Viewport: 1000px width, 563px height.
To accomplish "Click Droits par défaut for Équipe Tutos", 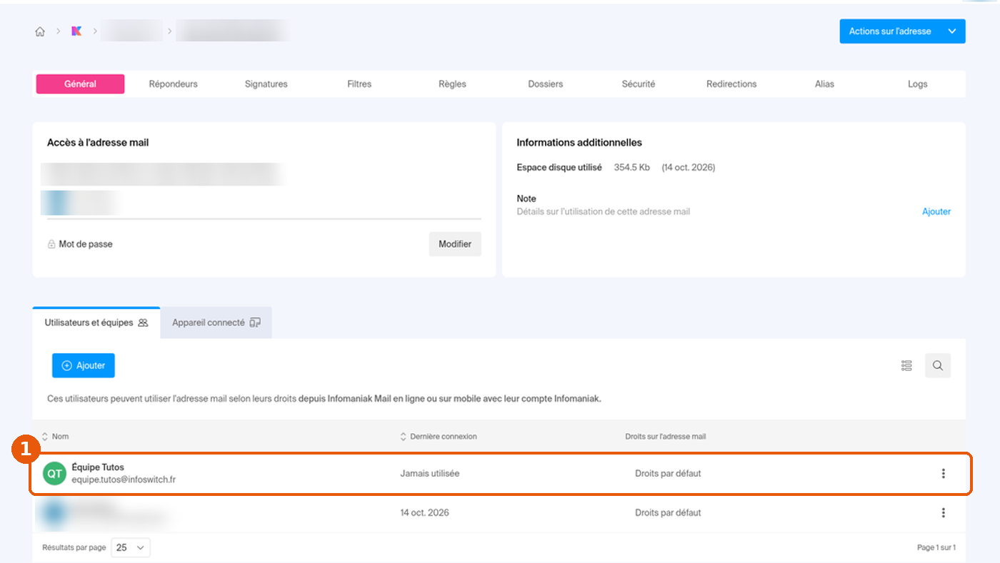I will (668, 473).
